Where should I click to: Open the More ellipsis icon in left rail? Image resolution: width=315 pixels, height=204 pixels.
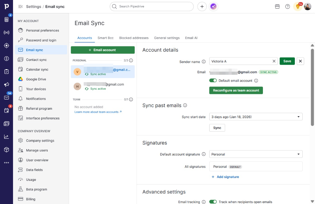pyautogui.click(x=7, y=163)
